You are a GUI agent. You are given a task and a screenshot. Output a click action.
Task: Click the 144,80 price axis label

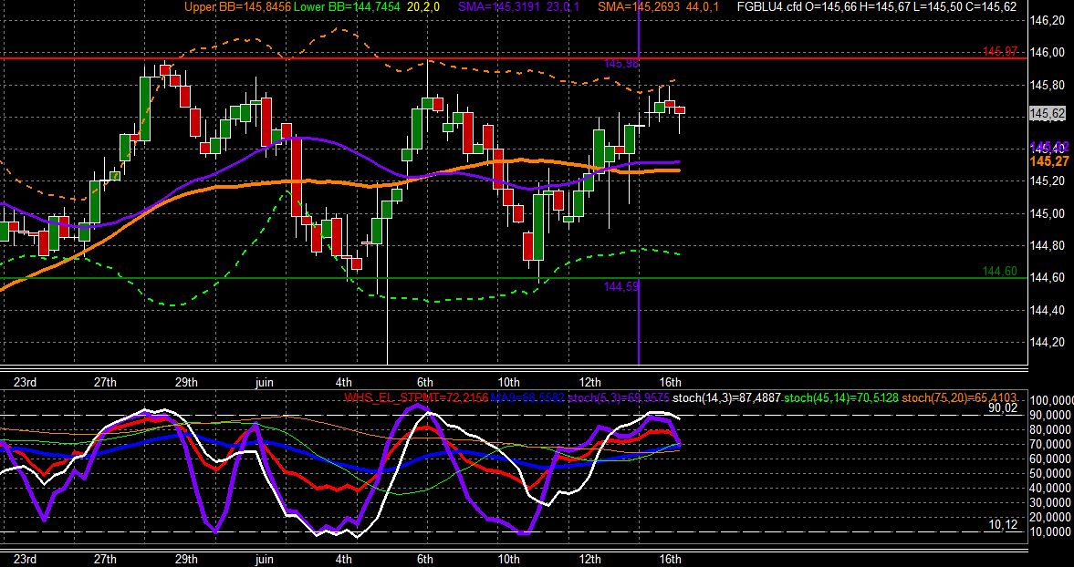pos(1048,246)
